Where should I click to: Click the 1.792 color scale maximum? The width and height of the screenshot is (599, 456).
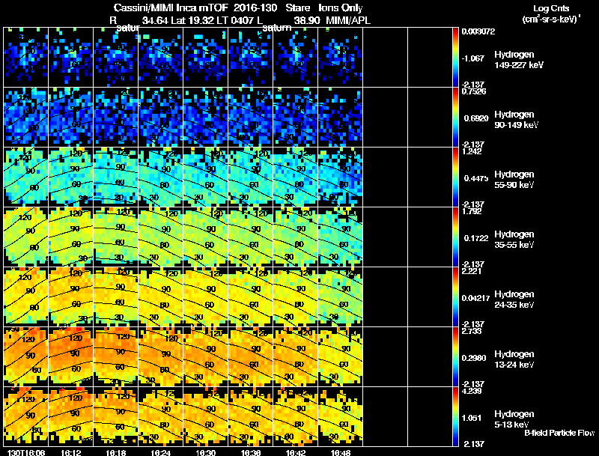(x=472, y=211)
